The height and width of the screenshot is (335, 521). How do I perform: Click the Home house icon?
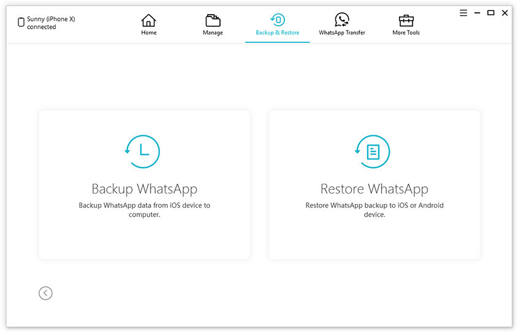[148, 20]
